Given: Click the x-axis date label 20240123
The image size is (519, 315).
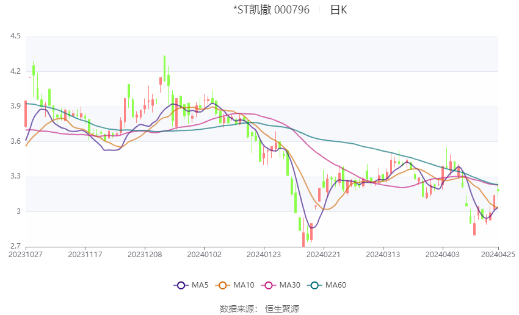Looking at the screenshot, I should [264, 255].
